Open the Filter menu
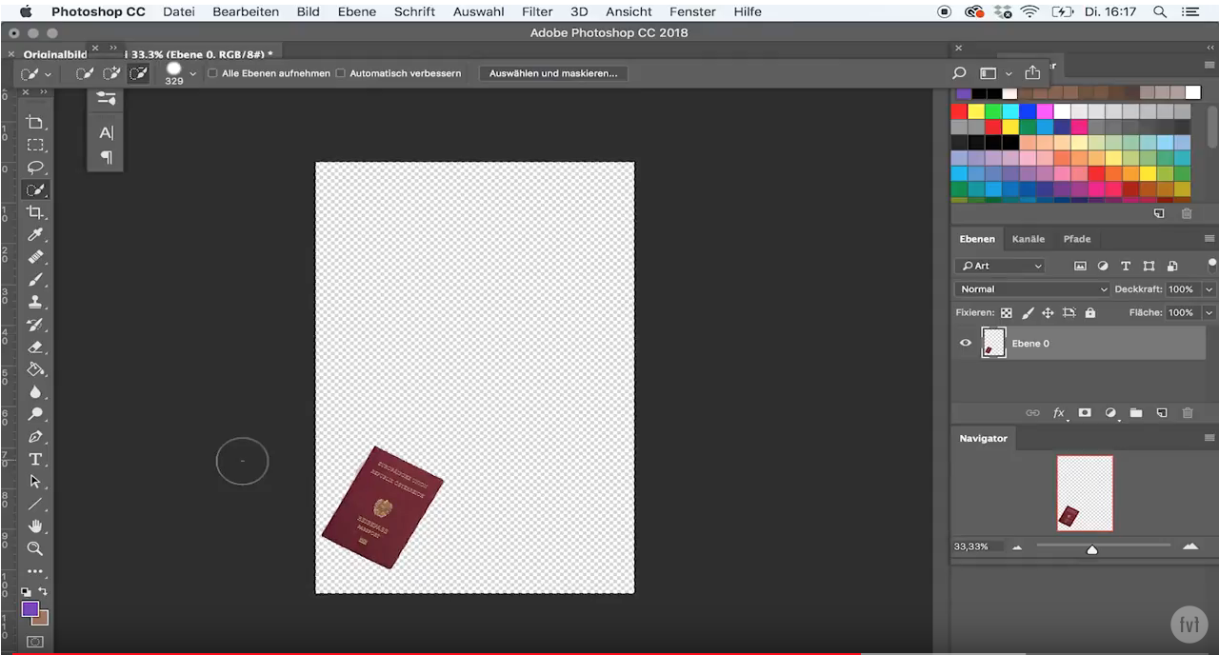This screenshot has width=1219, height=655. pos(537,11)
